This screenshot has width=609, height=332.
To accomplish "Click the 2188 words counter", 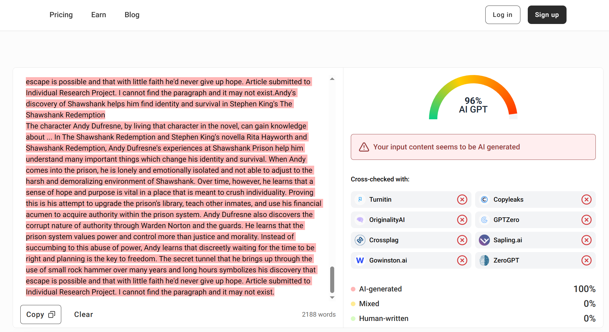I will coord(319,314).
